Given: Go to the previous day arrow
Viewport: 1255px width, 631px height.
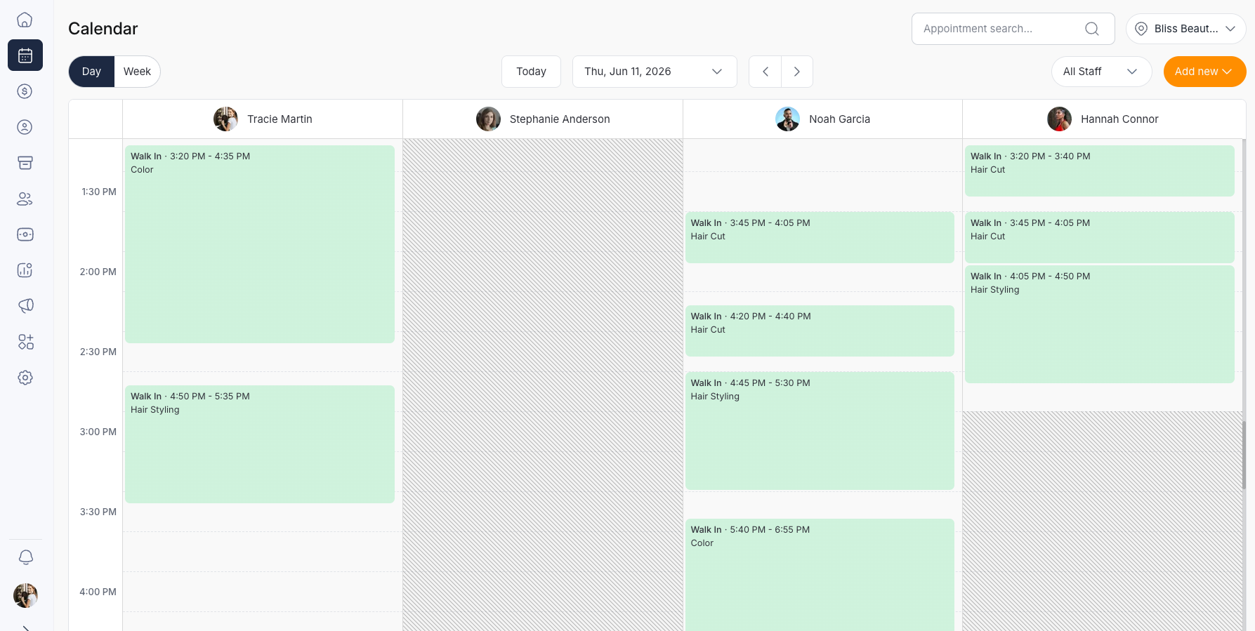Looking at the screenshot, I should point(766,72).
